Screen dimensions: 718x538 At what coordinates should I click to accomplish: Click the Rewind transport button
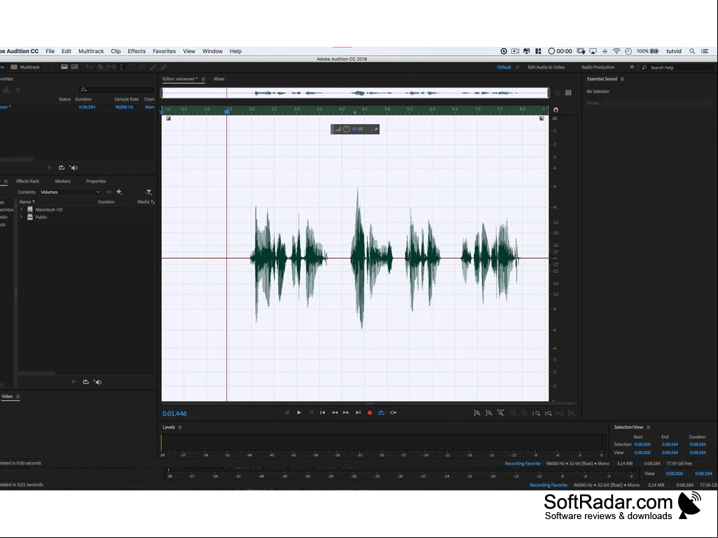click(x=335, y=413)
